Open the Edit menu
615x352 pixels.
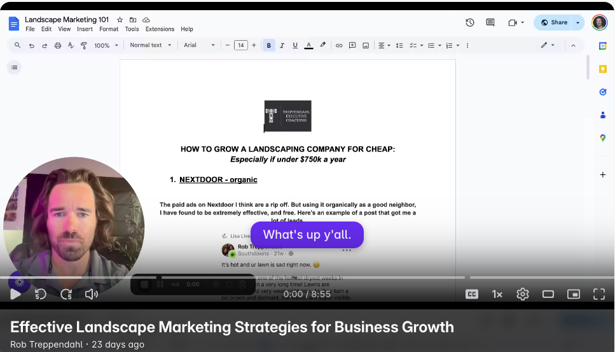point(46,29)
